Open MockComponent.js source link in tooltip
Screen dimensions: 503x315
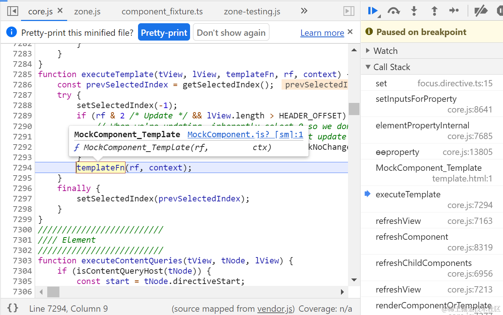(x=245, y=135)
